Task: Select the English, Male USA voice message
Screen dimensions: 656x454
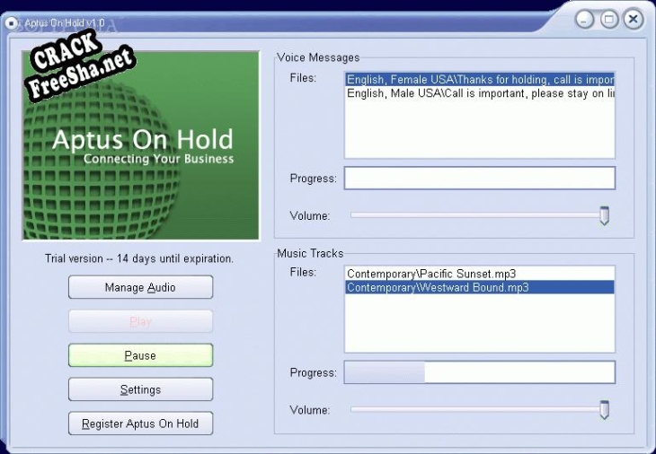Action: 479,92
